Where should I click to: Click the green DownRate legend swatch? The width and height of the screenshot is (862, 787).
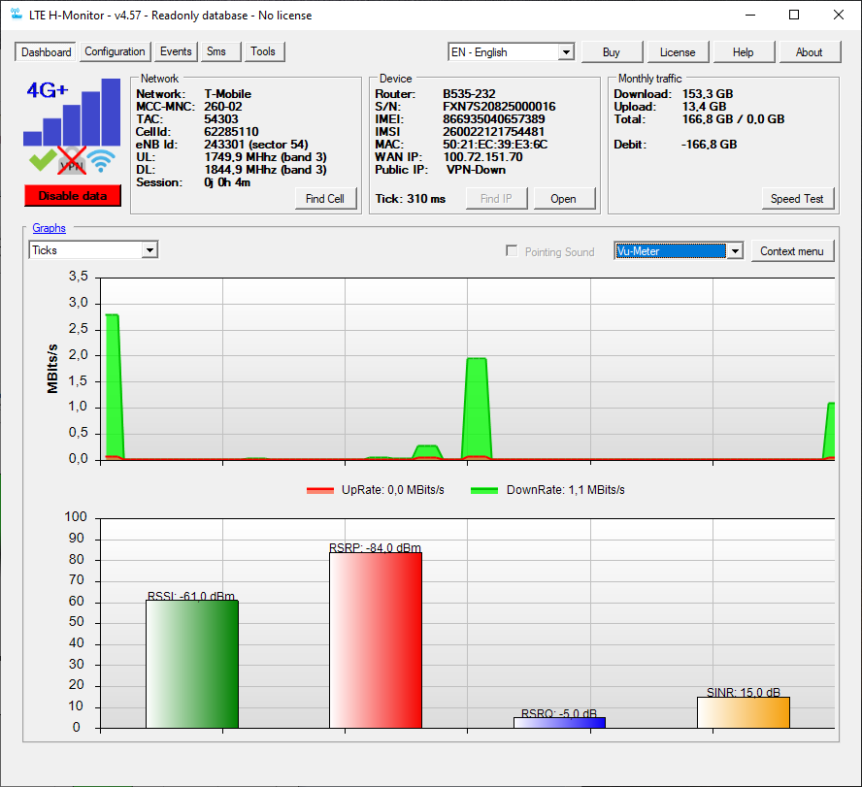click(x=484, y=490)
